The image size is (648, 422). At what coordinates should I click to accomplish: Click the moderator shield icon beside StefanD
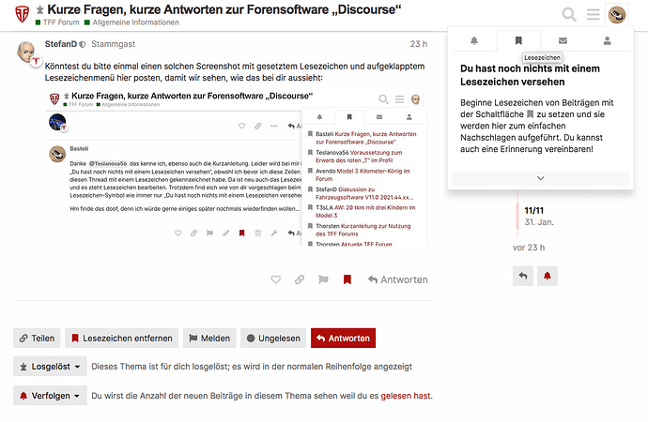pyautogui.click(x=83, y=44)
